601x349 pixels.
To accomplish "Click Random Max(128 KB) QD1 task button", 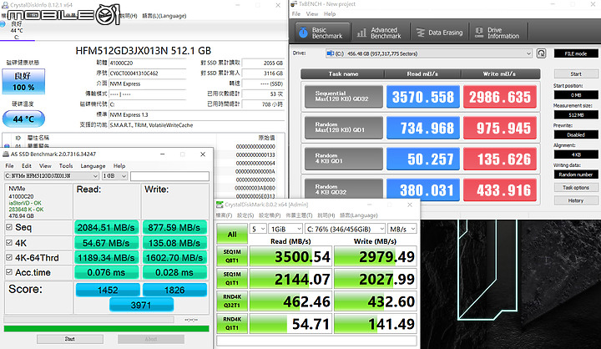I will (x=343, y=128).
